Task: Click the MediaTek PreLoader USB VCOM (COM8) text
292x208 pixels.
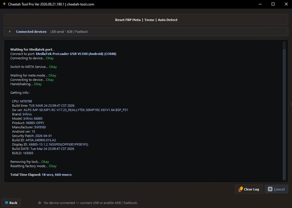Action: coord(76,54)
